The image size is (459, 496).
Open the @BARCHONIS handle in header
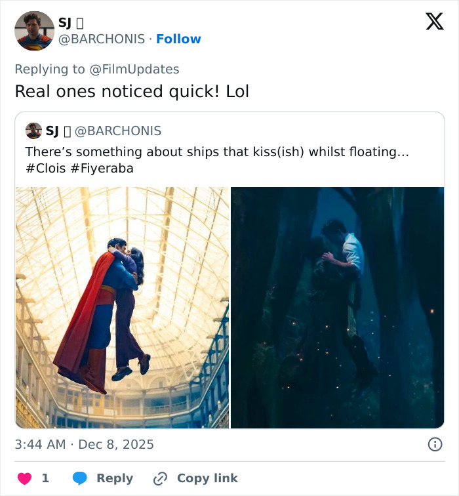coord(103,39)
